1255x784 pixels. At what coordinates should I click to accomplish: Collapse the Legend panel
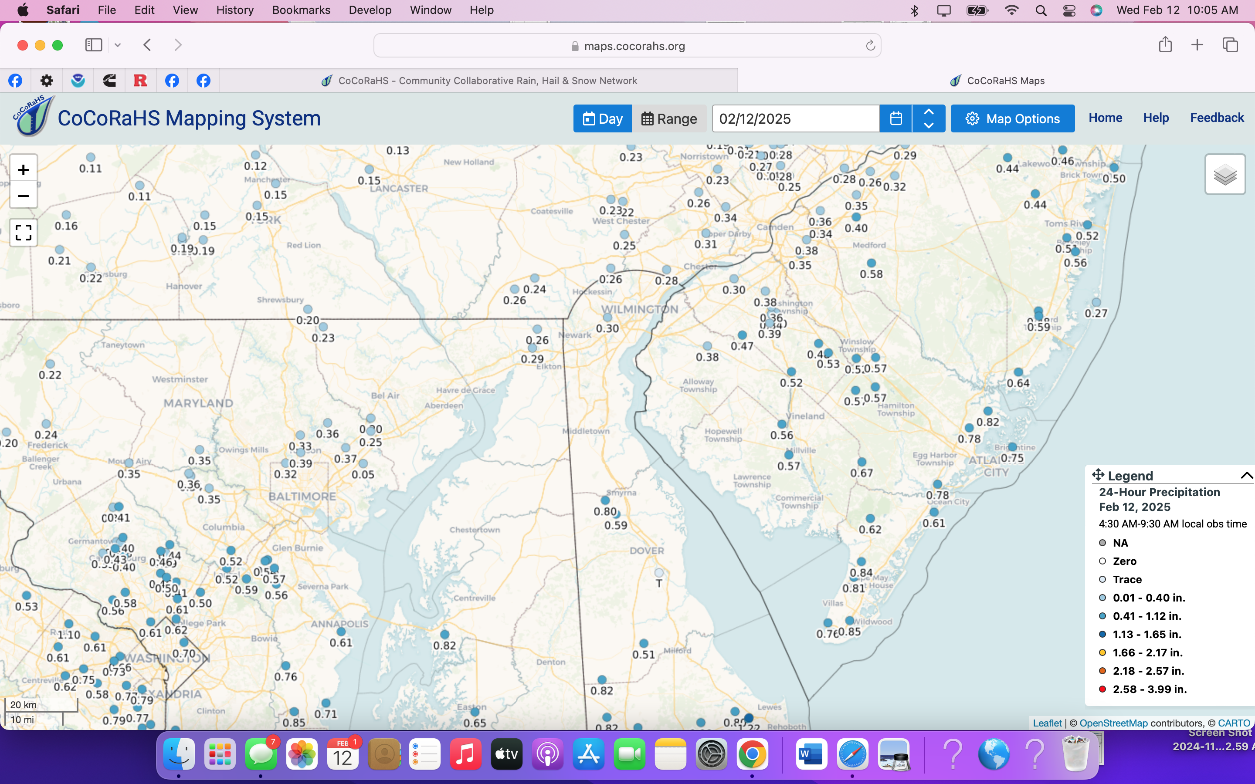1247,475
